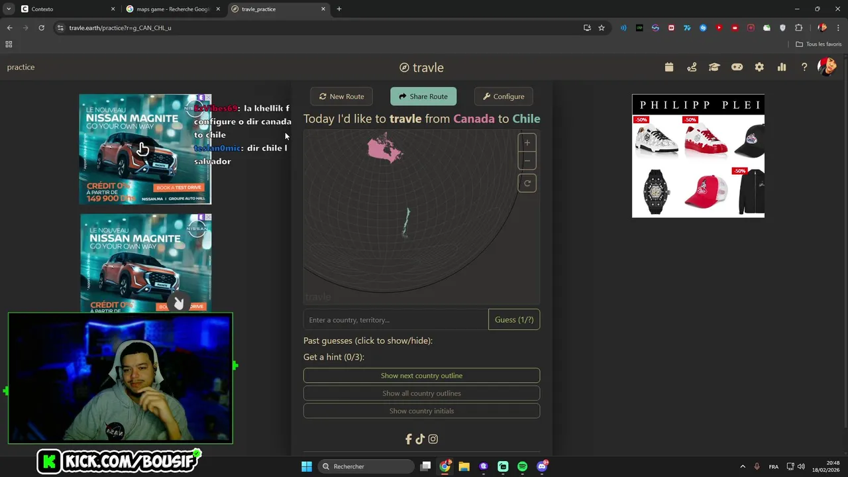Open a new browser tab

click(339, 9)
